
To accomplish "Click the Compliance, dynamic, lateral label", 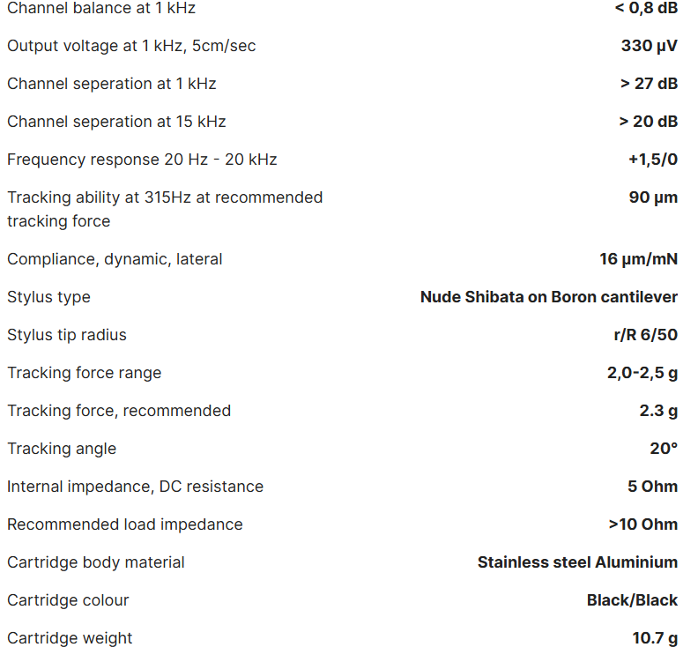I will [x=115, y=258].
